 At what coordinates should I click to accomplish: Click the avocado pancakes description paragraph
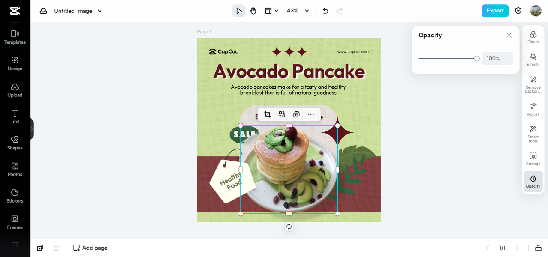(289, 90)
